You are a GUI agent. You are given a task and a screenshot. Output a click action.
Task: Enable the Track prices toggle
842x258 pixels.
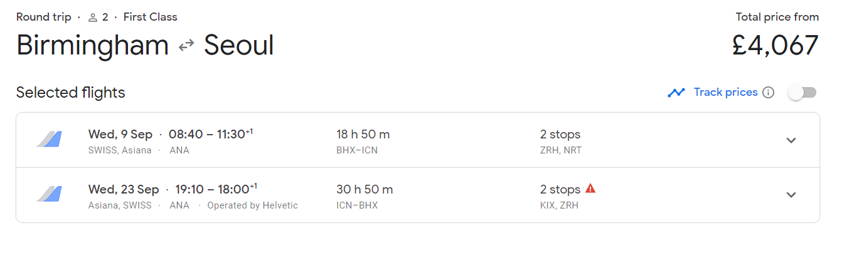tap(802, 93)
